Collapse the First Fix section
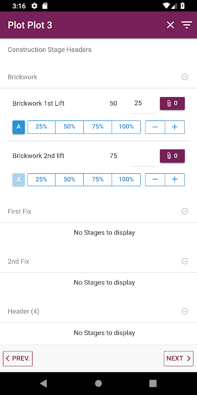This screenshot has width=197, height=395. coord(185,211)
